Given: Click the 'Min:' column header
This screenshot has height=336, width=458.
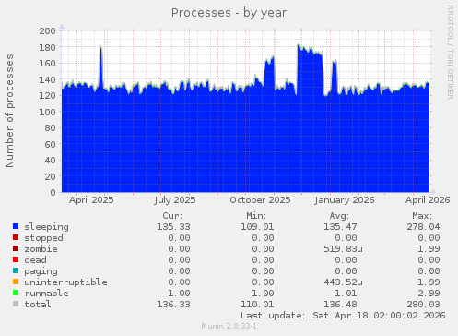Looking at the screenshot, I should (256, 216).
